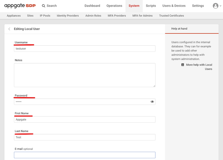This screenshot has height=160, width=223.
Task: Open the Operations menu
Action: (x=114, y=6)
